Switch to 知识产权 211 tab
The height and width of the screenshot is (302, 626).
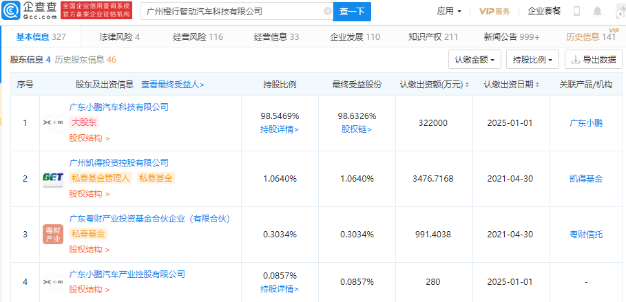(x=433, y=37)
